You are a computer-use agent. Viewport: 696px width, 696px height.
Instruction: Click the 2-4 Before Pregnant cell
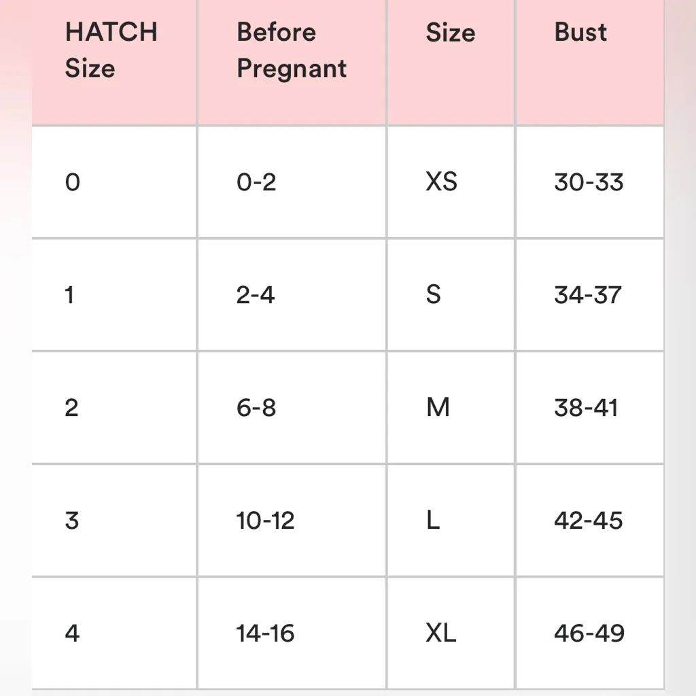click(x=256, y=295)
